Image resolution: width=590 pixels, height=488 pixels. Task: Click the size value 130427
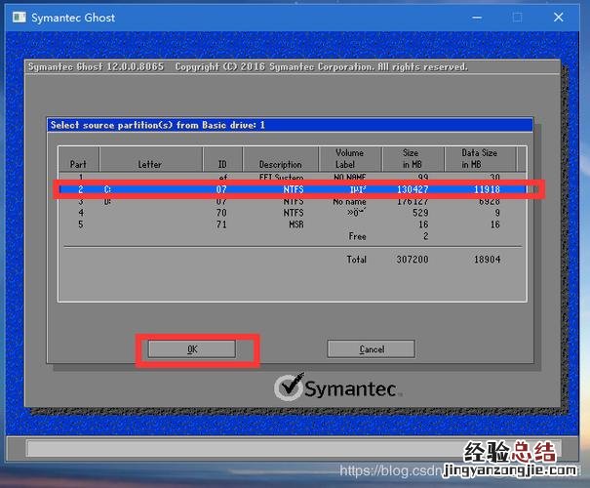point(413,189)
